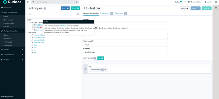219x99 pixels.
Task: Click the 'nu' block title
Action: tap(90, 66)
